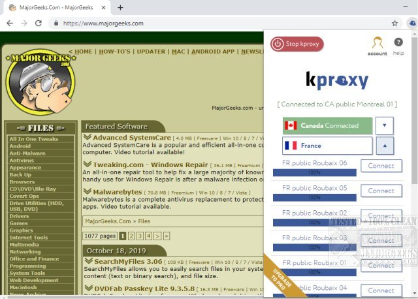The width and height of the screenshot is (418, 299).
Task: Click the France flag icon
Action: (291, 146)
